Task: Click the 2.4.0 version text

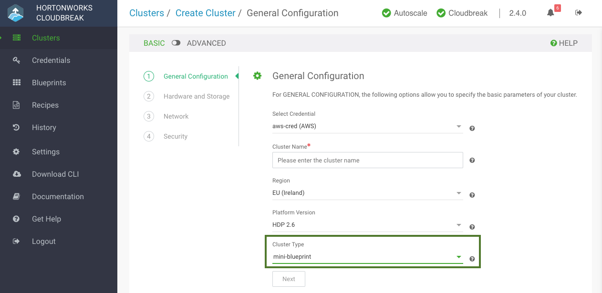Action: (518, 13)
